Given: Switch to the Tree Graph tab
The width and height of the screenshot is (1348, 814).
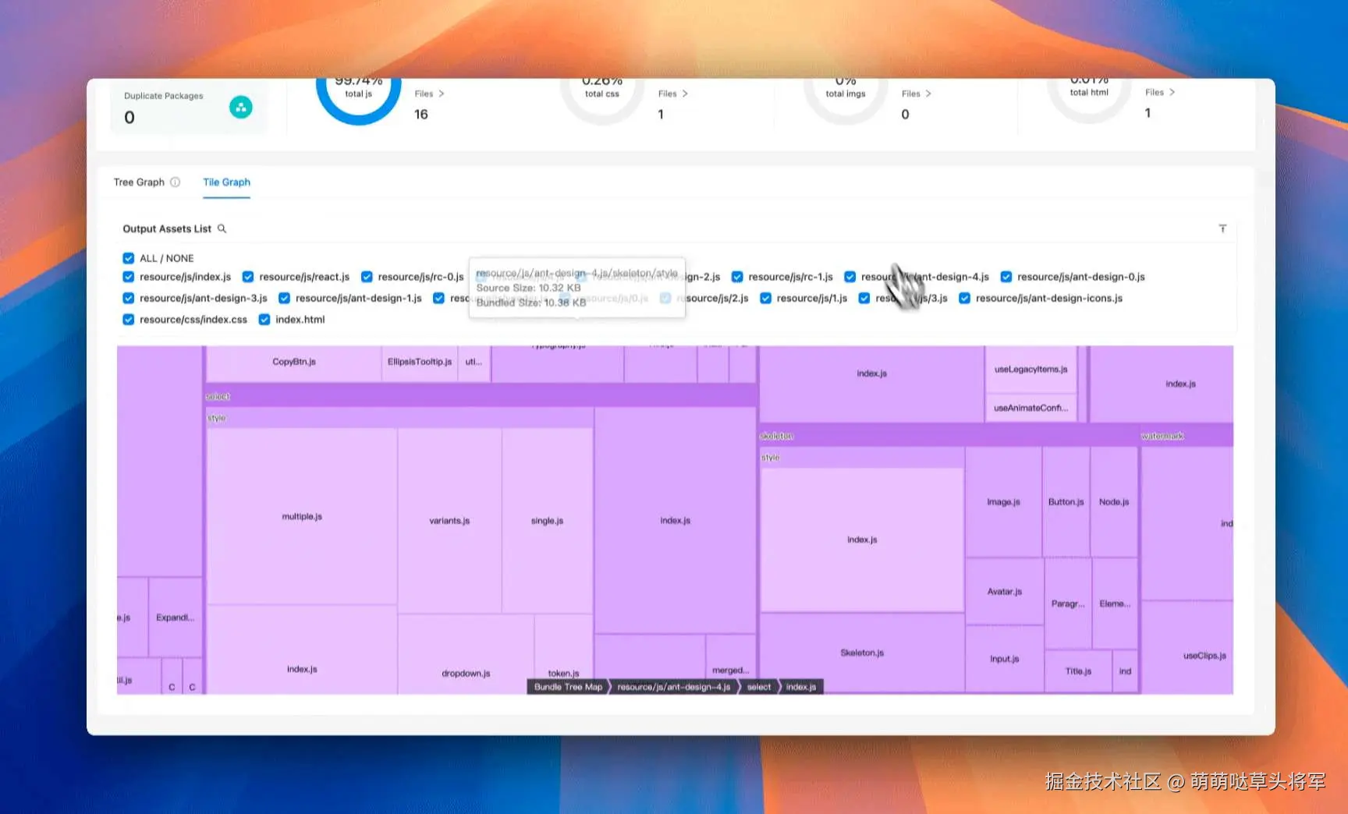Looking at the screenshot, I should pos(139,182).
